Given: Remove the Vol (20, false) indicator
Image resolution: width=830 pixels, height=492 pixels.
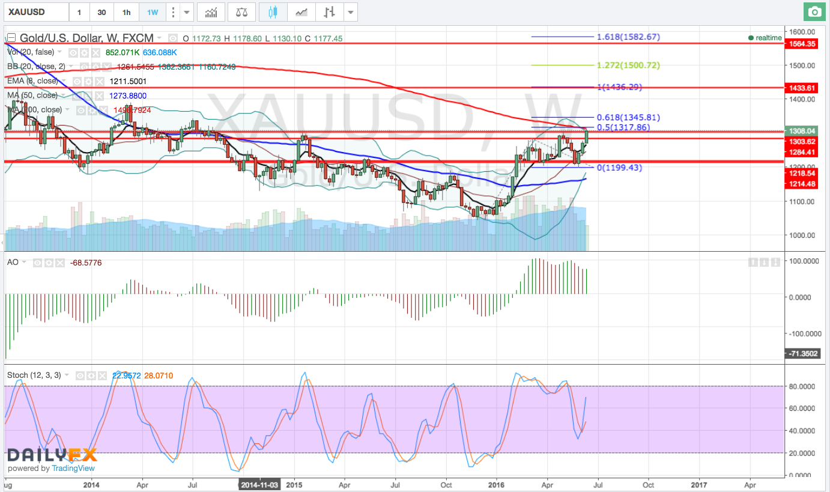Looking at the screenshot, I should coord(95,53).
